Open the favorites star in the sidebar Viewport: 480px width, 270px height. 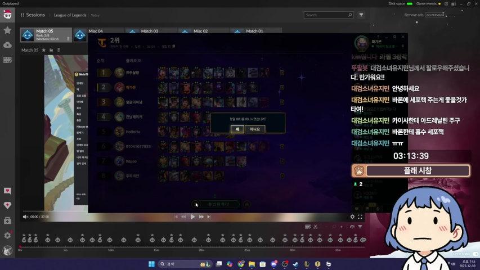[7, 30]
